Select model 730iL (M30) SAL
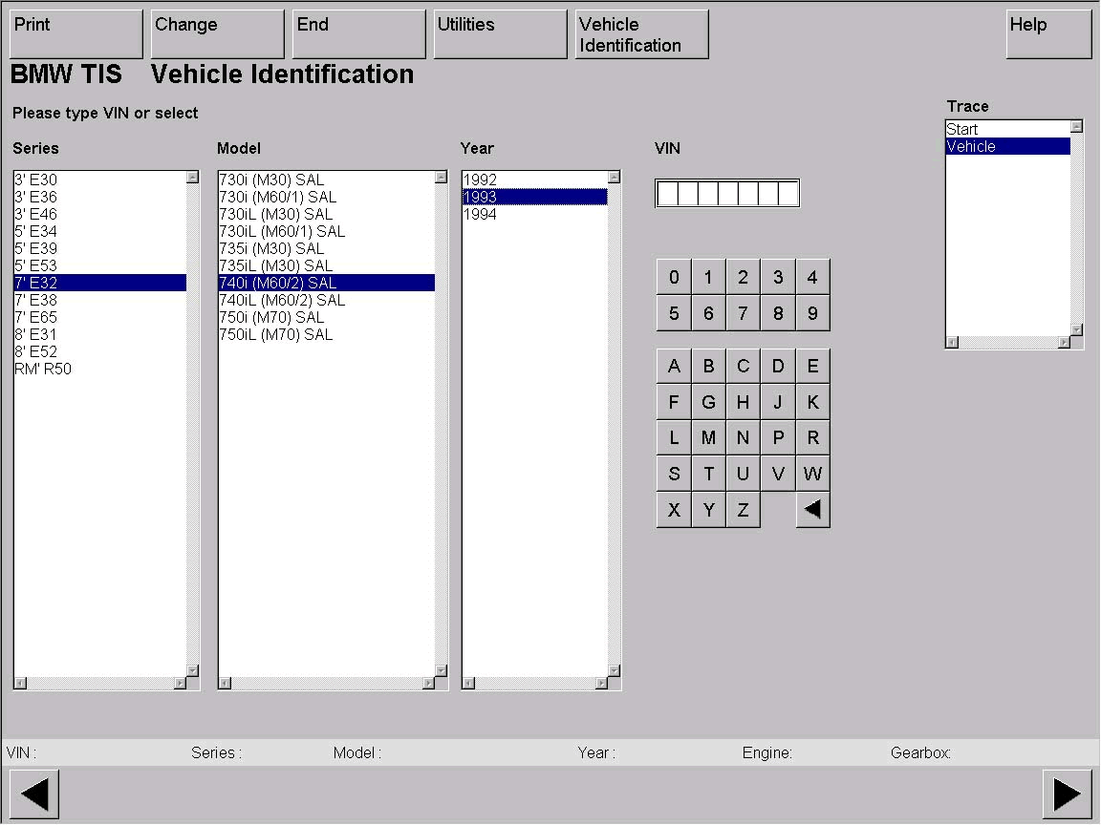Screen dimensions: 1101x825 click(327, 214)
